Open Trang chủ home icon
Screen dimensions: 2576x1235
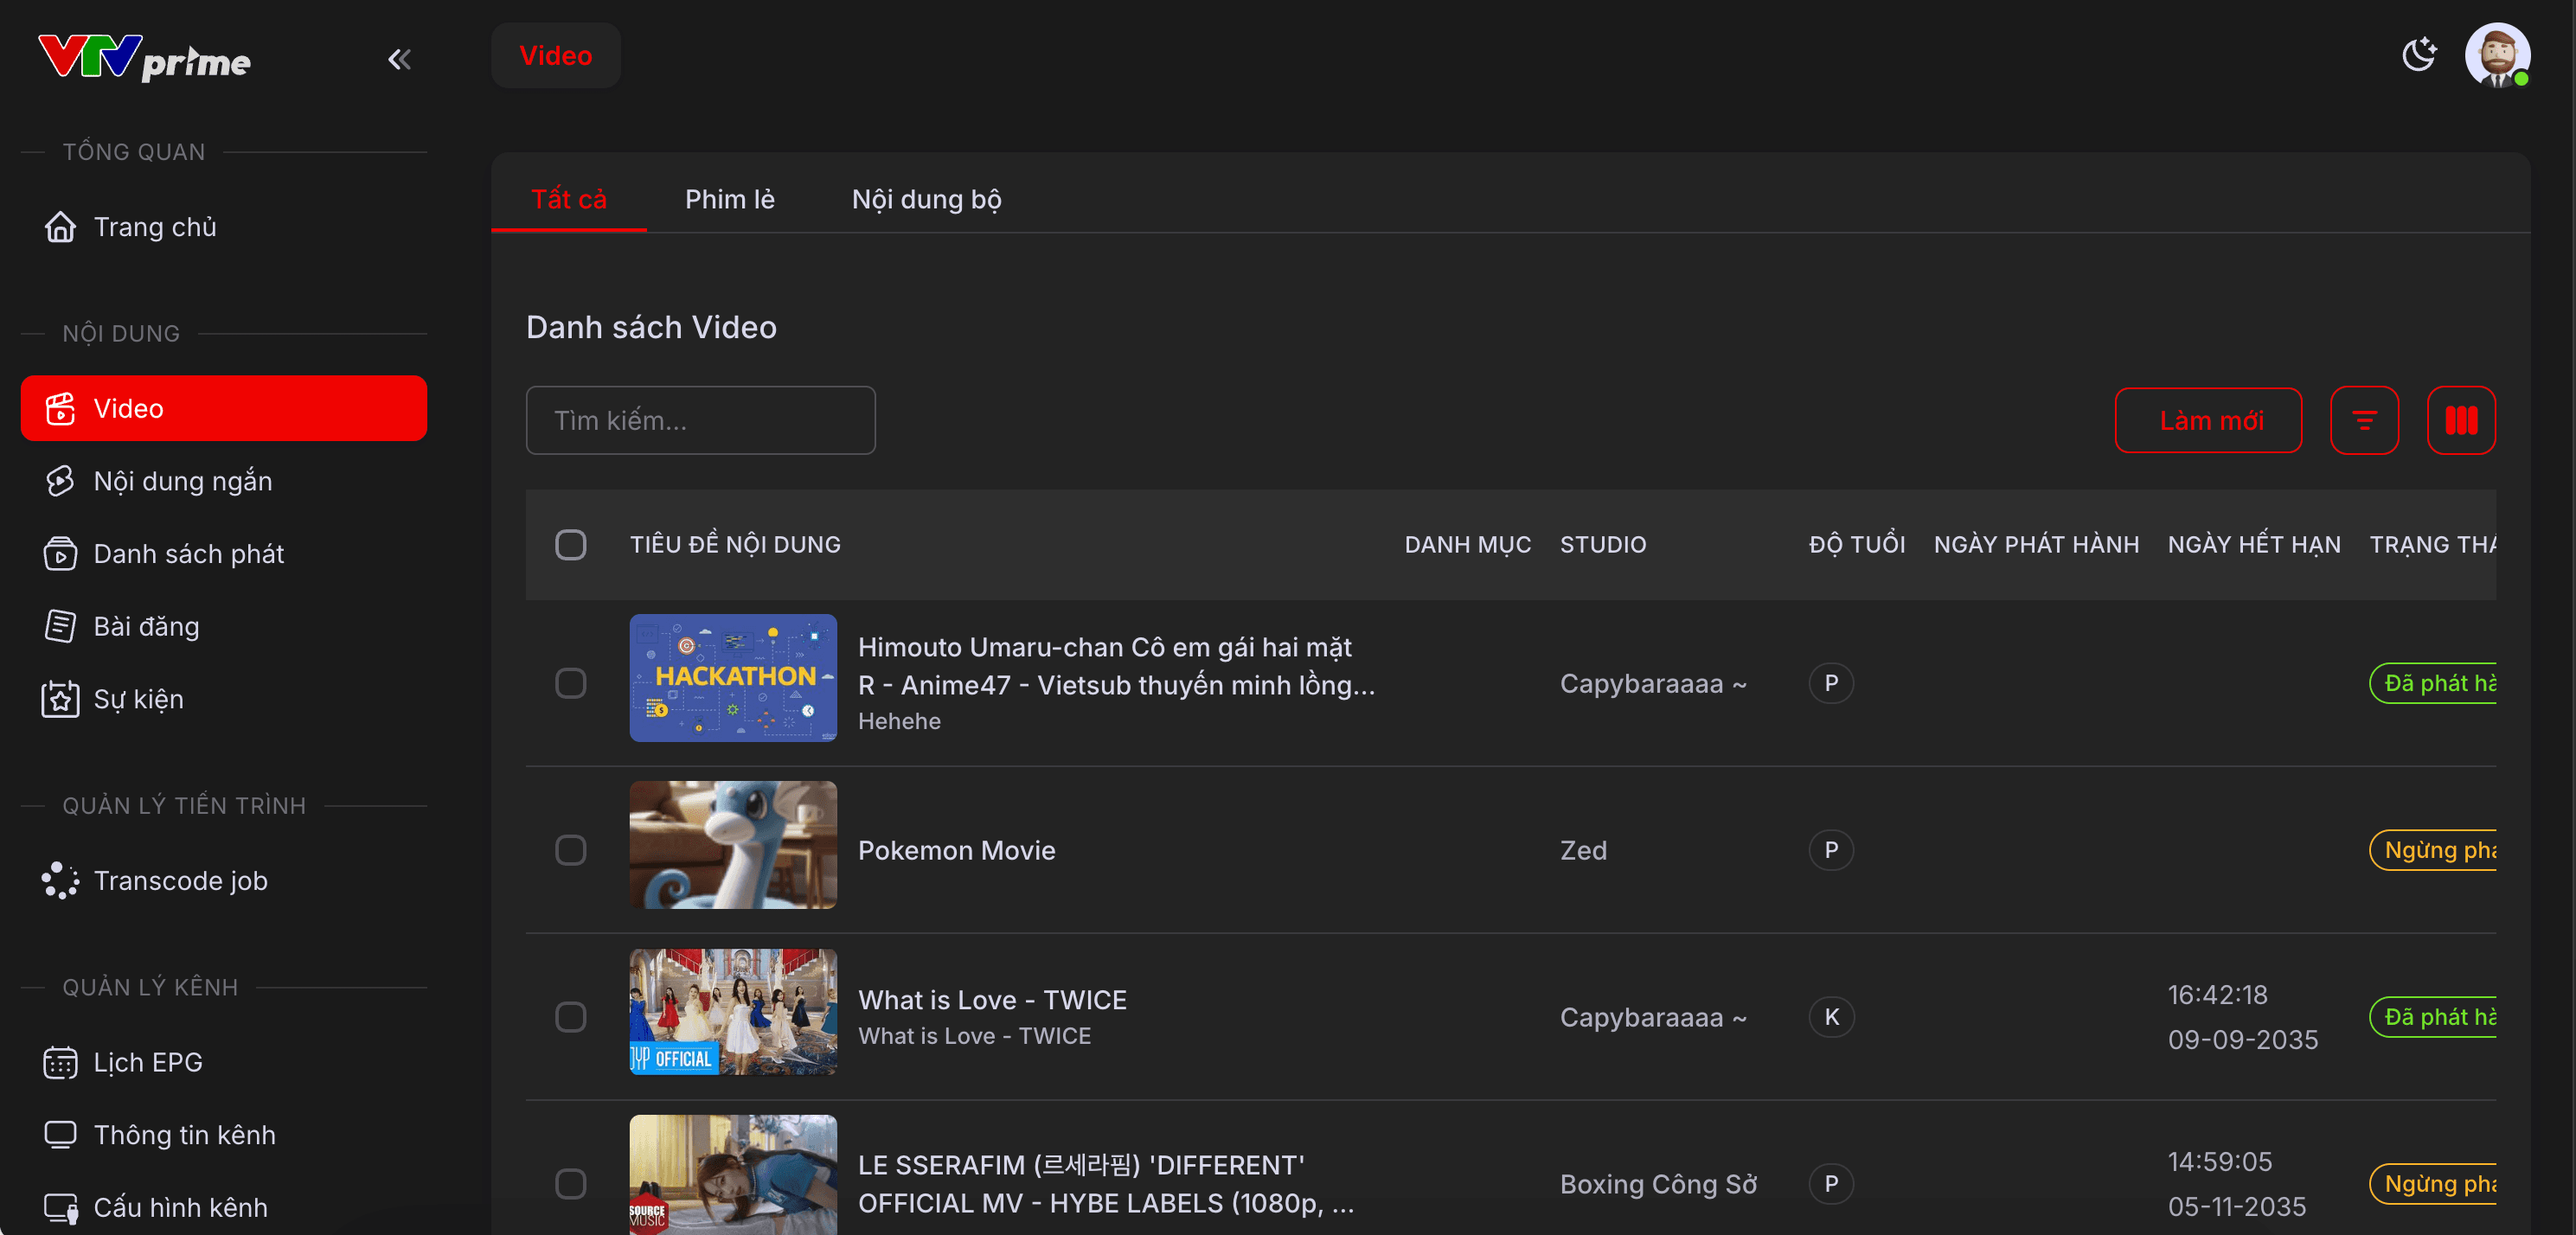(x=61, y=227)
